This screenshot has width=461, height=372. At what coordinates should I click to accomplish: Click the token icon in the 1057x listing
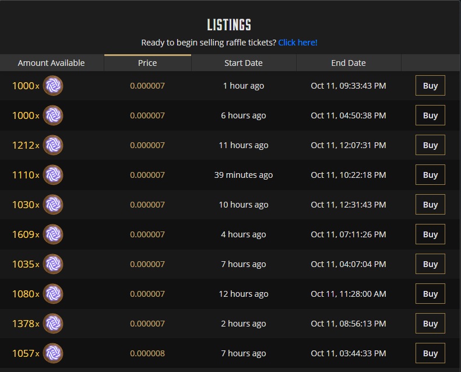pos(53,353)
